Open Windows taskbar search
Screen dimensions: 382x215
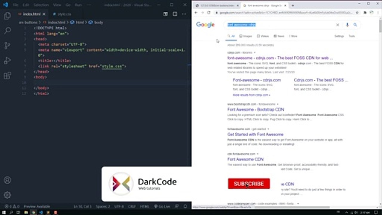[x=11, y=212]
